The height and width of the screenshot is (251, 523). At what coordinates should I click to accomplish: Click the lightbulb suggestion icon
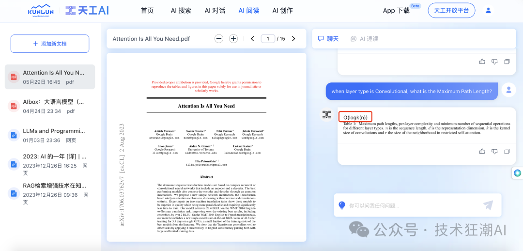[x=341, y=205]
